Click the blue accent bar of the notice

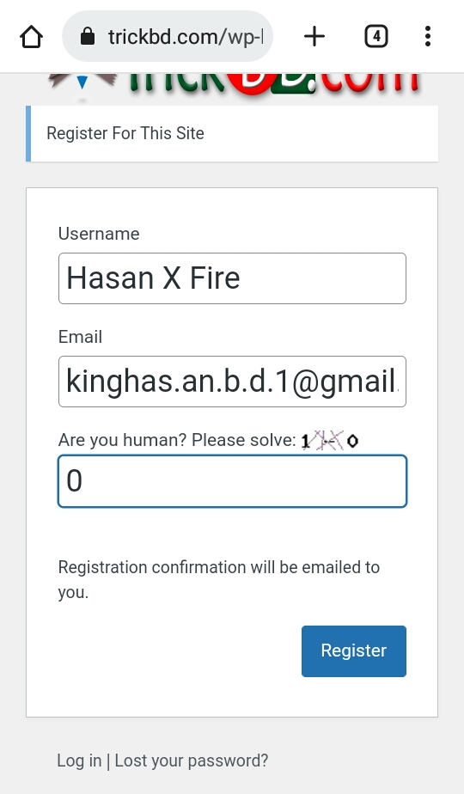[28, 134]
